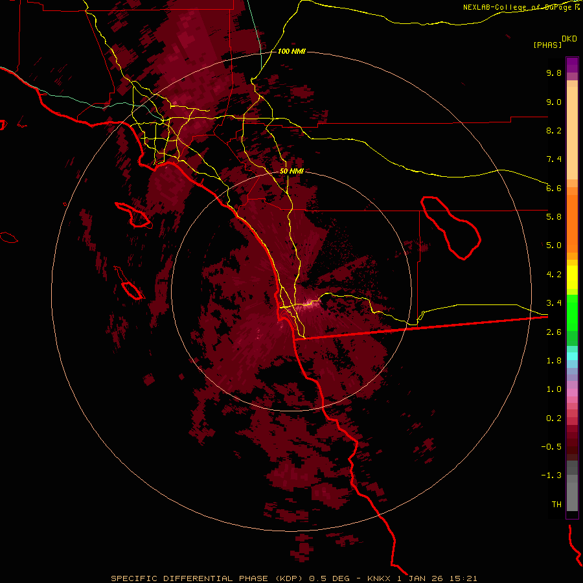This screenshot has width=583, height=583.
Task: Click the [PHAS] label above the color scale
Action: click(547, 45)
